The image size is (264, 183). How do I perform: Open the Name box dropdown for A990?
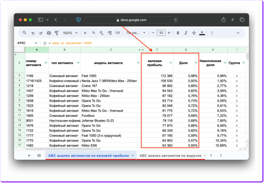[36, 43]
